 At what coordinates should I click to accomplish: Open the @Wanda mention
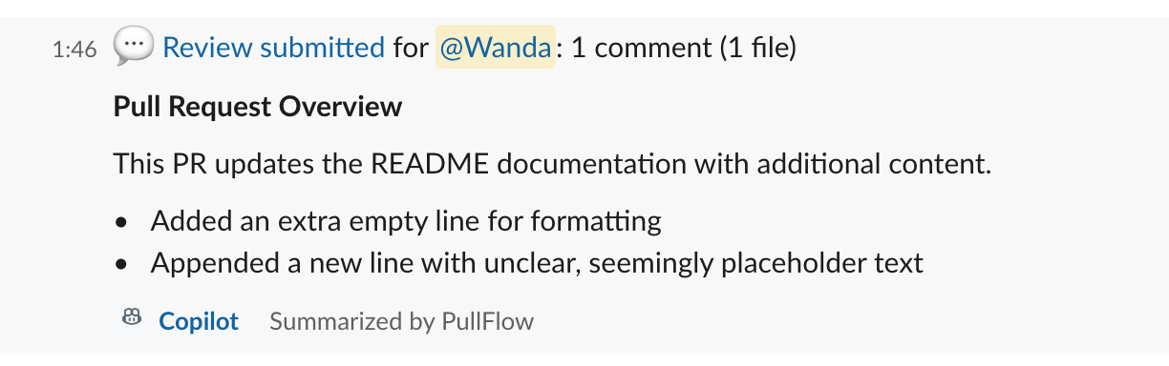point(496,47)
